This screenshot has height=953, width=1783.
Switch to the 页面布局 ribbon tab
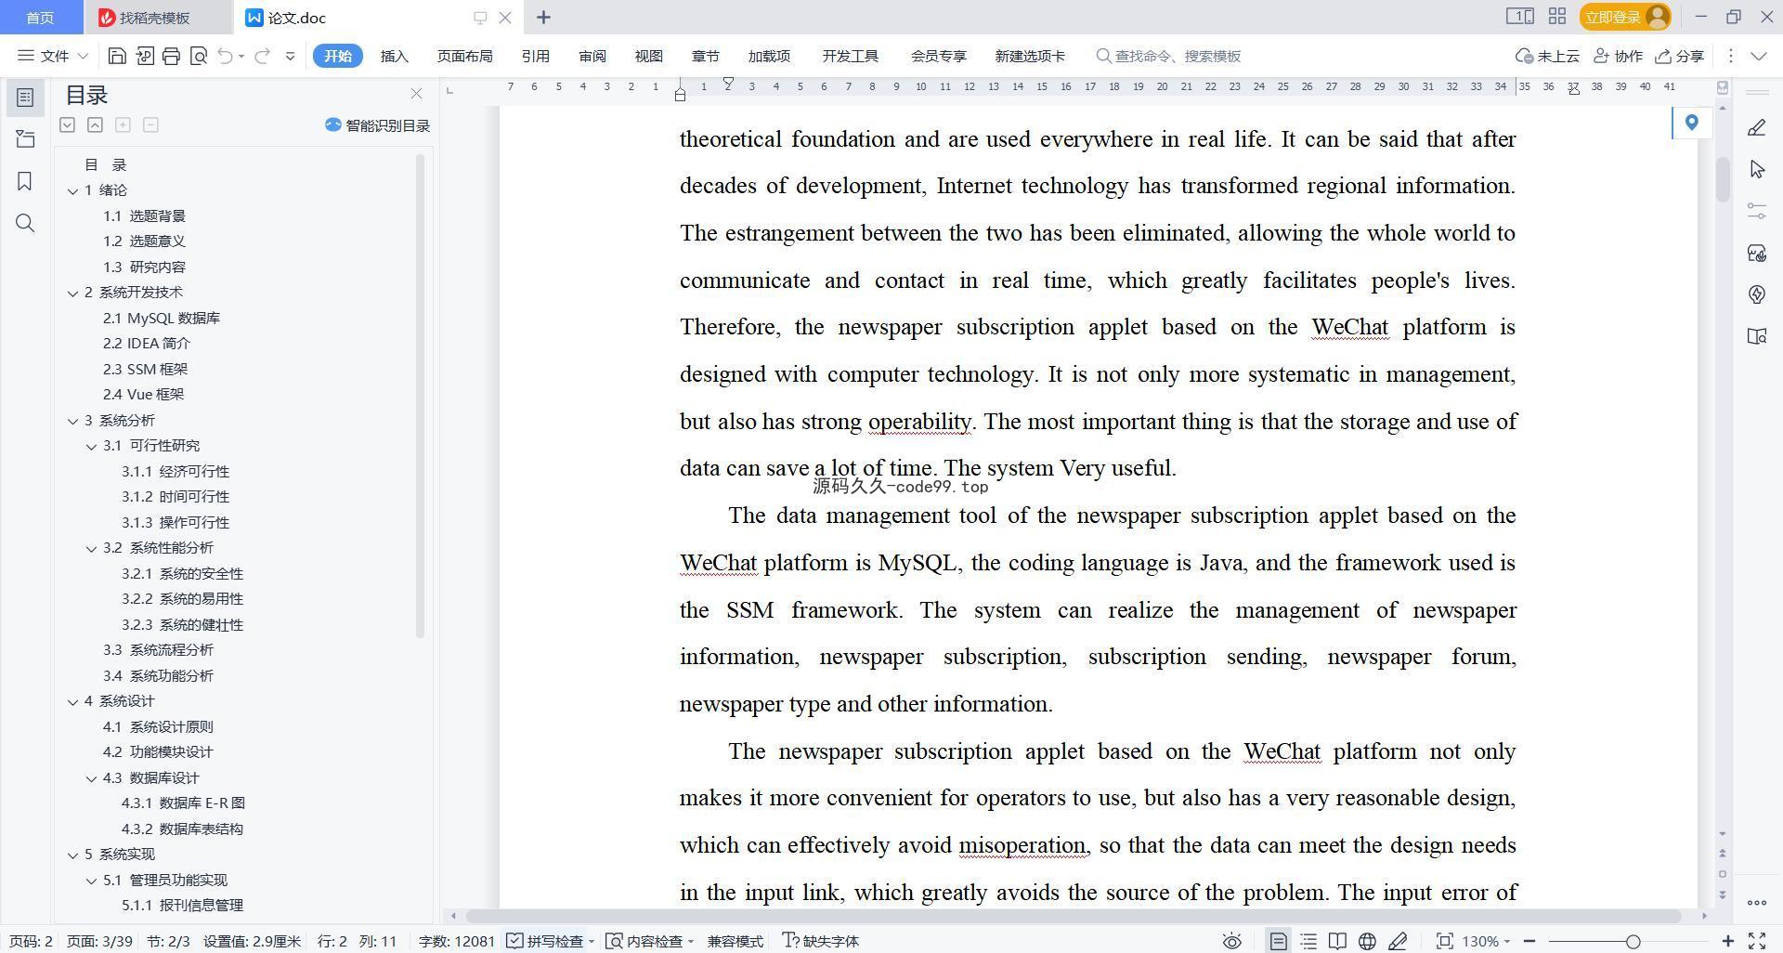(x=464, y=56)
